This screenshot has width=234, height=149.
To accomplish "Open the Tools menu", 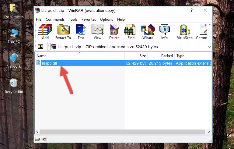I will (73, 20).
